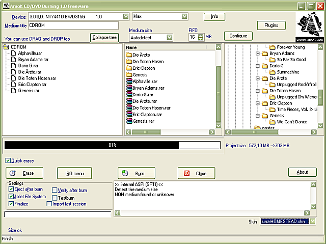This screenshot has width=326, height=244.
Task: Collapse the Eric Clapton tree node
Action: [258, 103]
